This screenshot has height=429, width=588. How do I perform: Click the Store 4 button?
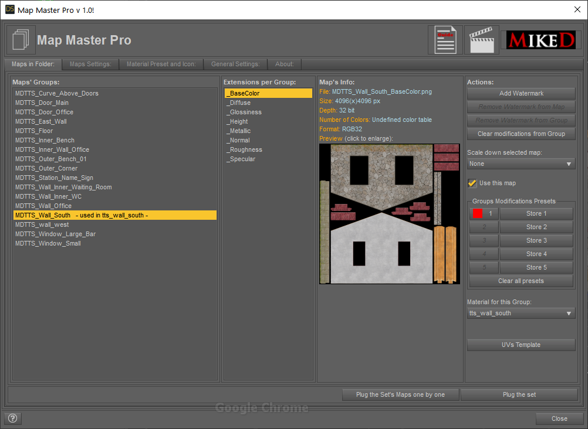pos(536,254)
